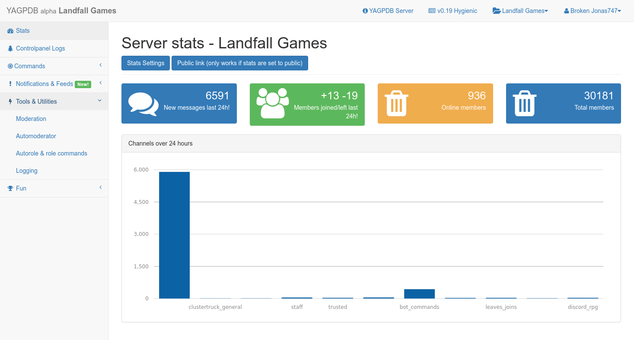Click the 936 online members value
The width and height of the screenshot is (634, 340).
tap(477, 95)
